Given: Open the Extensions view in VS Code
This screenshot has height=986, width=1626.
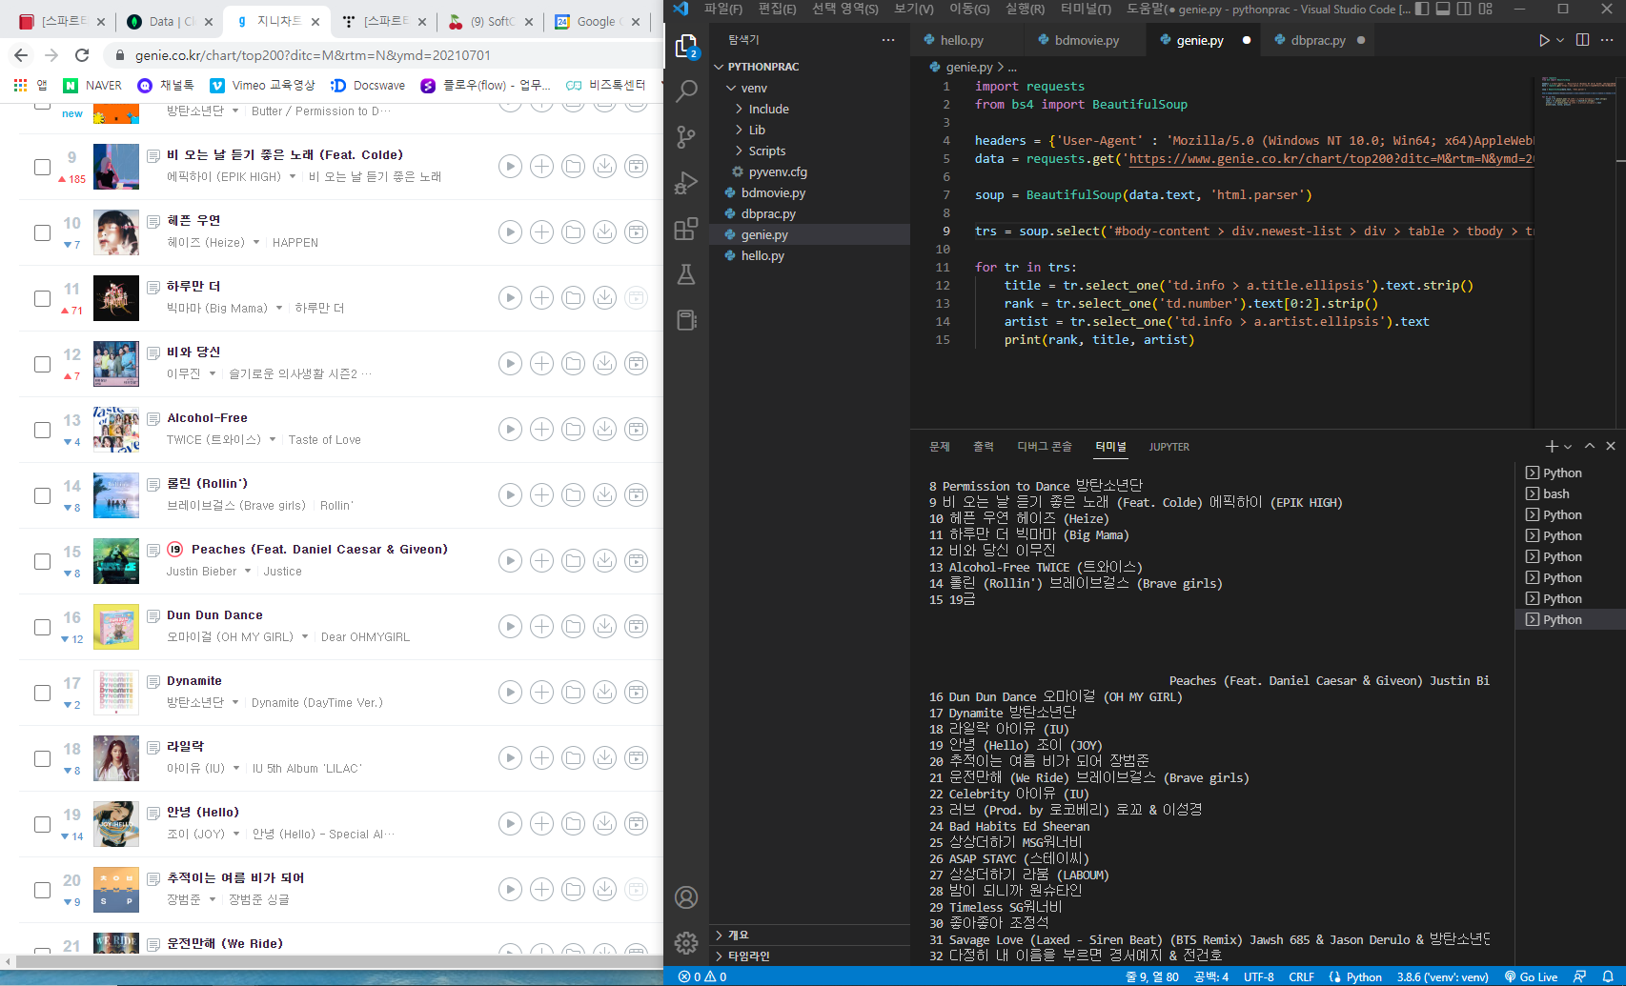Looking at the screenshot, I should coord(686,229).
